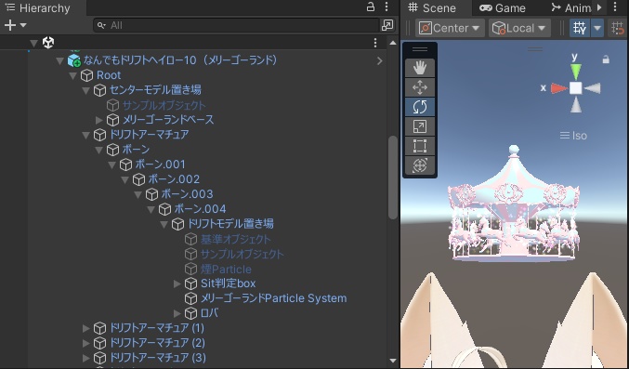Expand ドリフトアーマチュア (2)
The width and height of the screenshot is (629, 369).
[x=85, y=343]
